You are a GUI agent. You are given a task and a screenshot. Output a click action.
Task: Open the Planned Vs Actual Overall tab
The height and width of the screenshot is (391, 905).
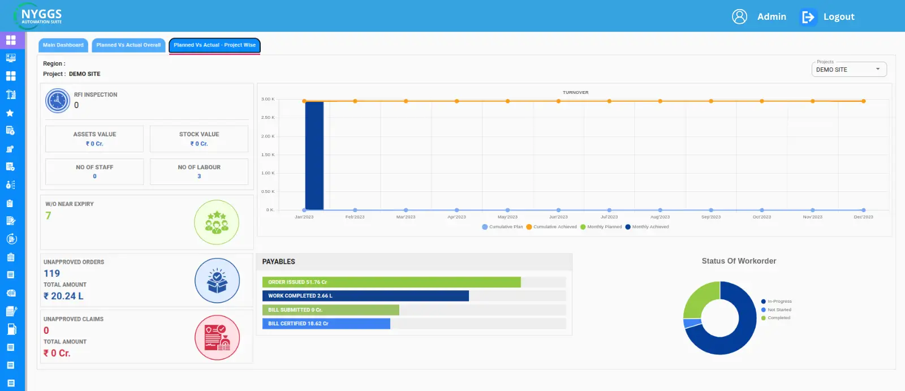point(128,45)
